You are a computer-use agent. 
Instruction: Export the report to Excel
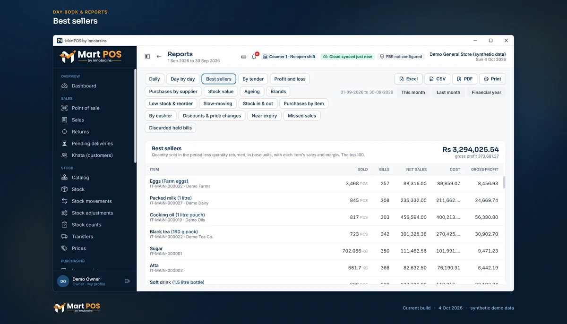[x=408, y=79]
